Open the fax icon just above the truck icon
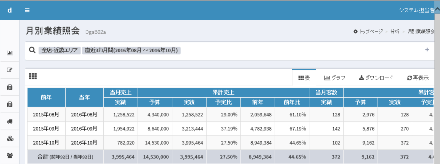This screenshot has width=440, height=164. pos(10,104)
